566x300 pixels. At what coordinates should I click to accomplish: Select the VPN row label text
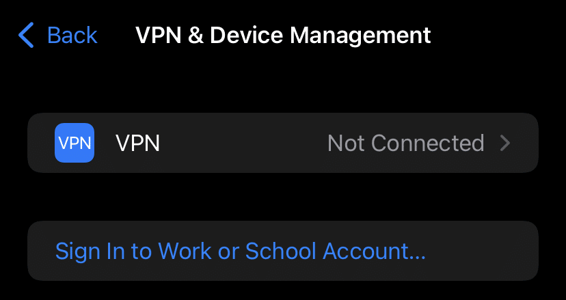137,143
